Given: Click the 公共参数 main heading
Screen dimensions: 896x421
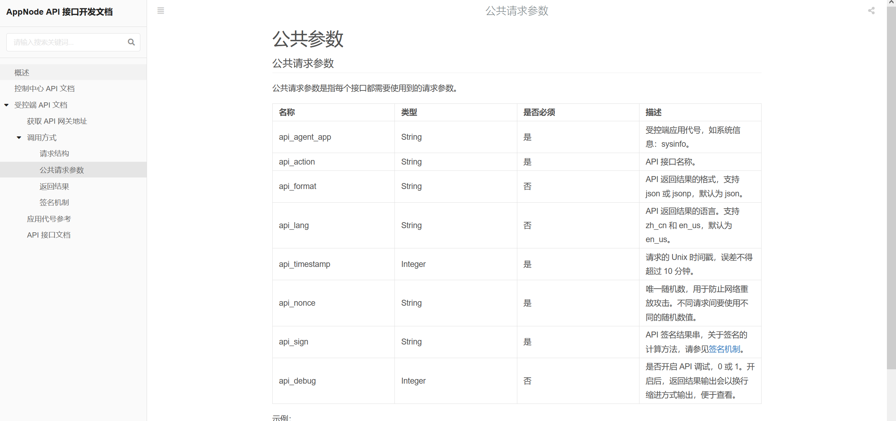Looking at the screenshot, I should [x=308, y=39].
